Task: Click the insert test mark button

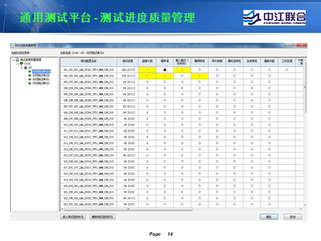Action: coord(73,217)
